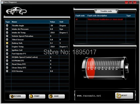Click the type icon beside ISC(Idle Speed Control valve)
The width and height of the screenshot is (140, 104).
point(7,57)
